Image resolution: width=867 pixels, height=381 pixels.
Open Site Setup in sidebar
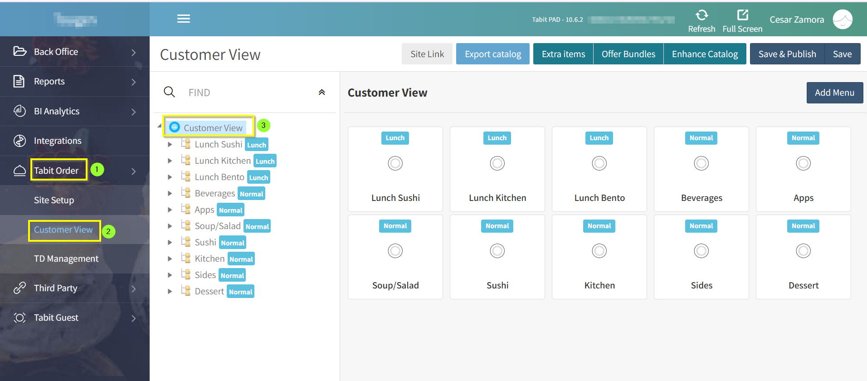(54, 200)
